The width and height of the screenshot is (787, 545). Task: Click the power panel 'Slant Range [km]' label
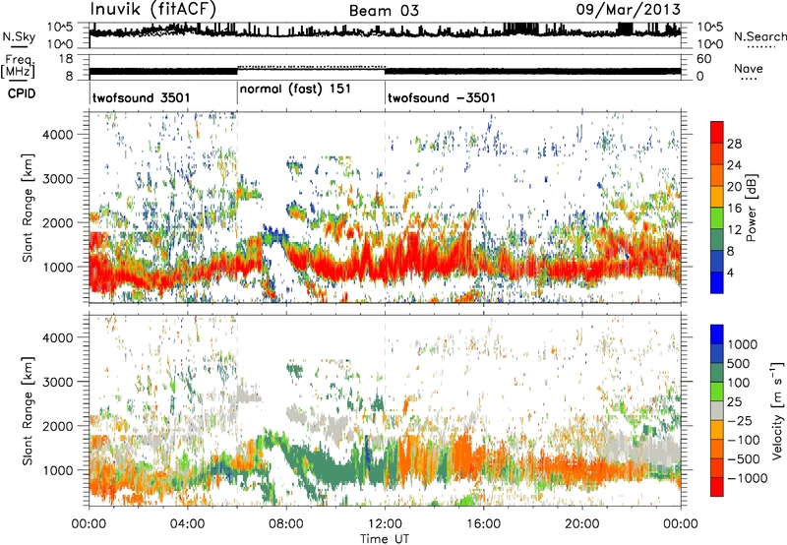[28, 208]
